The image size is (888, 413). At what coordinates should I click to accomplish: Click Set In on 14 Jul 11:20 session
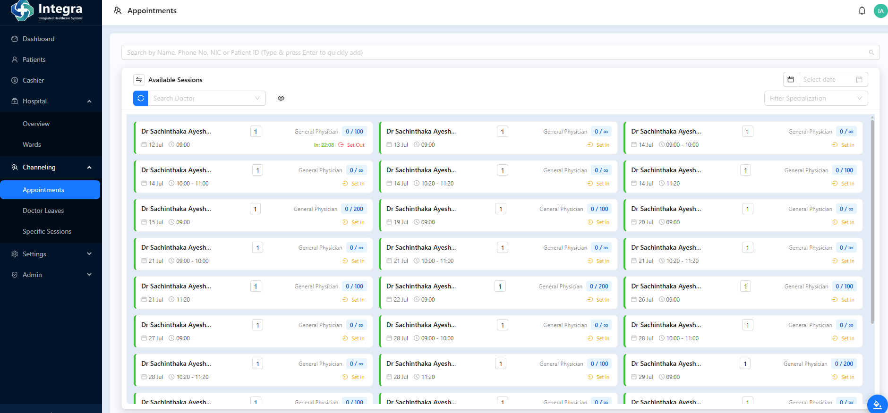click(x=843, y=184)
